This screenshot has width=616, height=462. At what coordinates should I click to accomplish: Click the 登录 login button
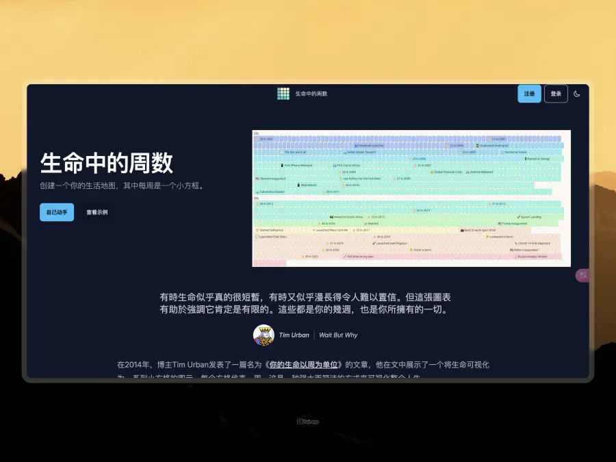click(x=556, y=94)
